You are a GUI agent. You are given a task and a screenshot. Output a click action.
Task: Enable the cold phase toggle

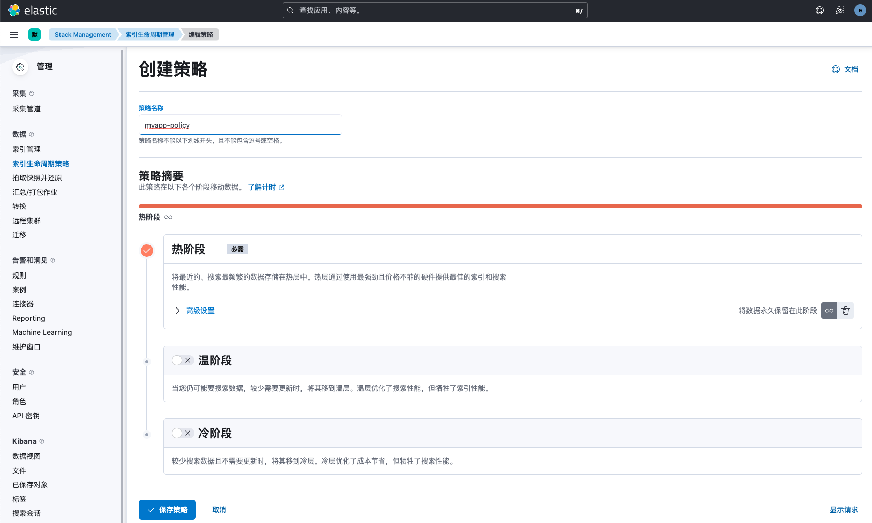click(x=182, y=433)
